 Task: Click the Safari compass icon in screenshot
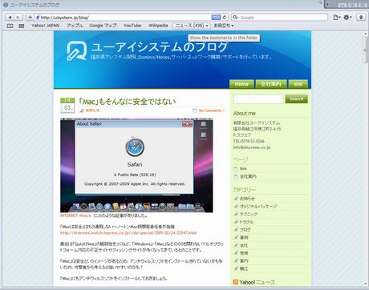135,147
